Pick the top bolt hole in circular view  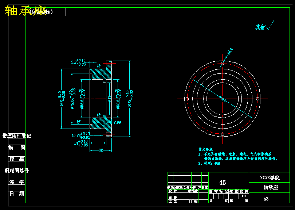[223, 64]
